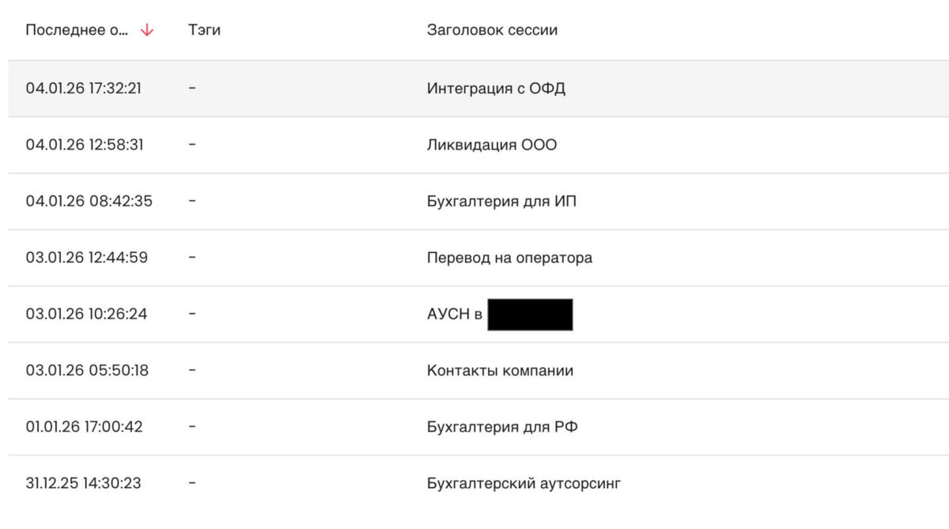This screenshot has width=949, height=529.
Task: Toggle sort direction with the red arrow icon
Action: point(146,31)
